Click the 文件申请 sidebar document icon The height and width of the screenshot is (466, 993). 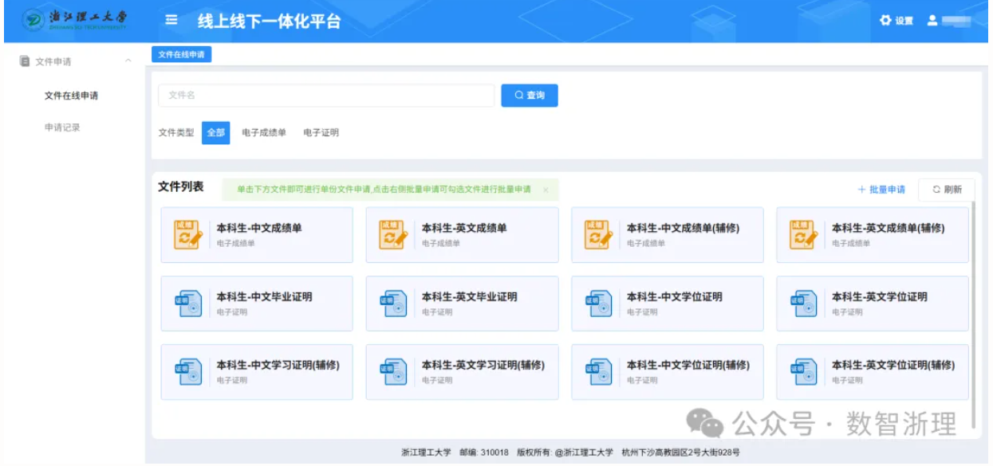pyautogui.click(x=25, y=61)
